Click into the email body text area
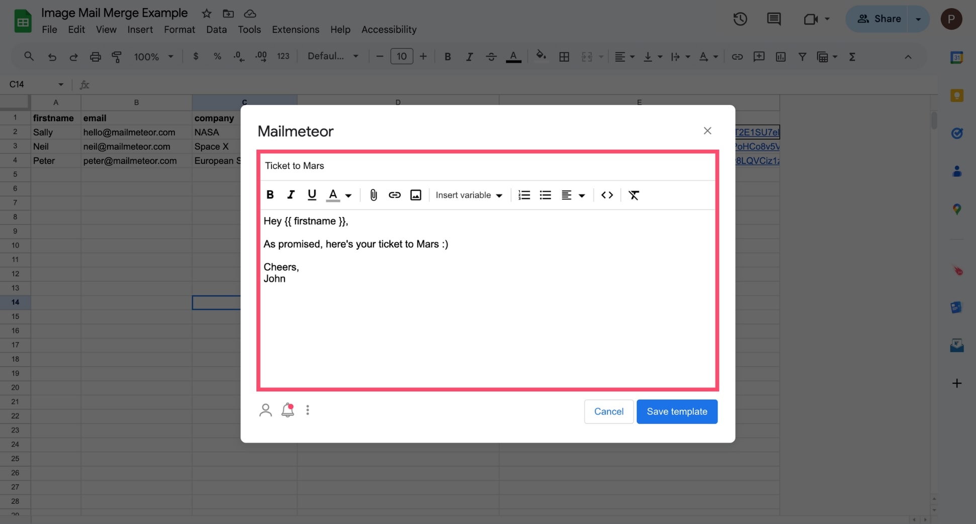This screenshot has height=524, width=976. (487, 299)
